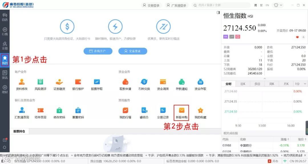
Task: Toggle the panel layout icon above HSI panel
Action: (218, 12)
